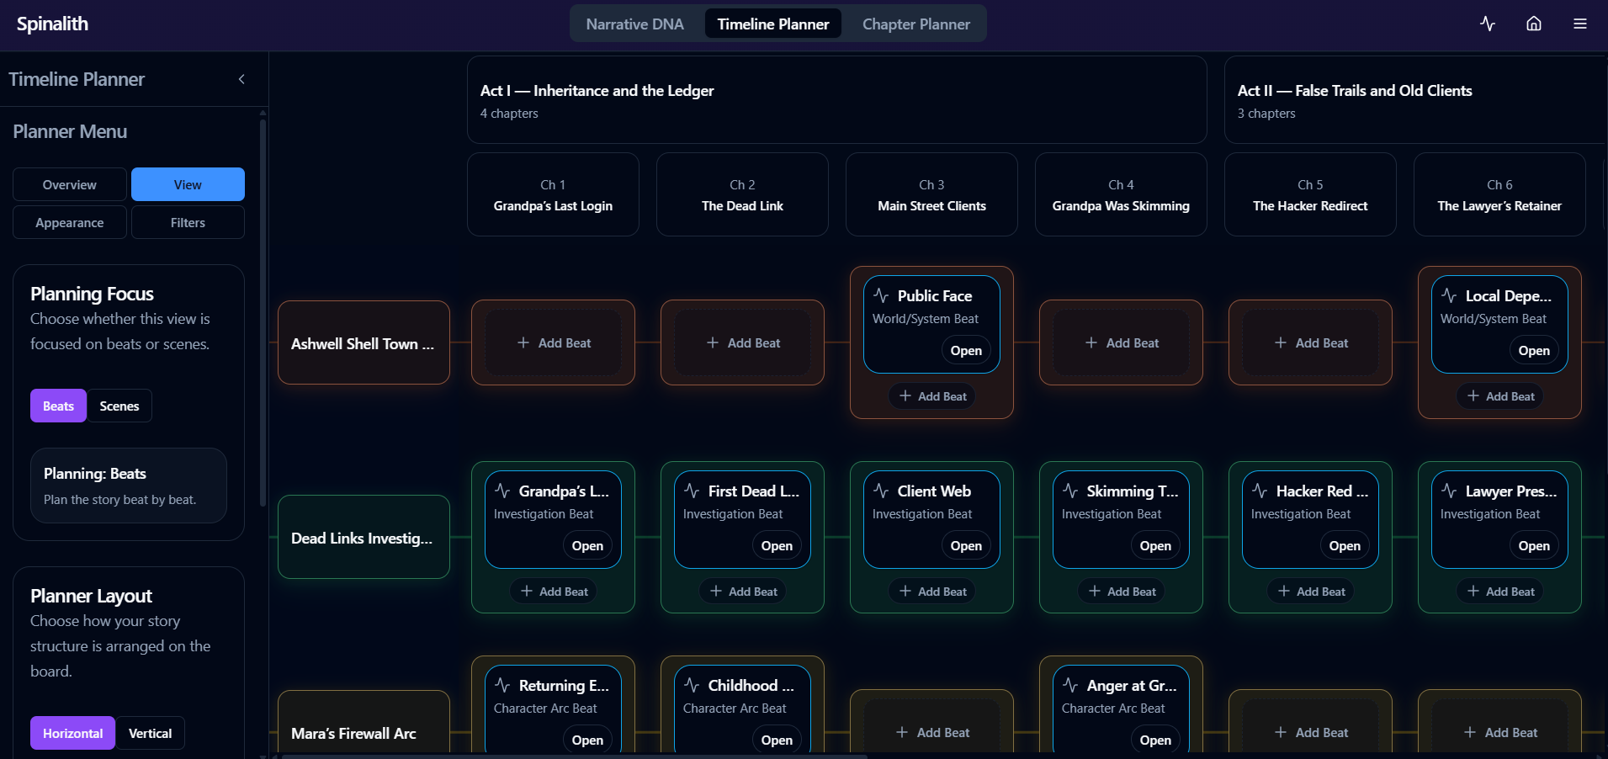Go to home via house icon
1608x759 pixels.
[x=1534, y=24]
